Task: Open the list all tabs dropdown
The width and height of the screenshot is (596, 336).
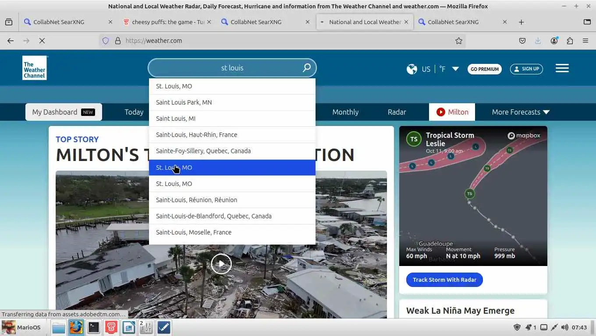Action: (587, 22)
